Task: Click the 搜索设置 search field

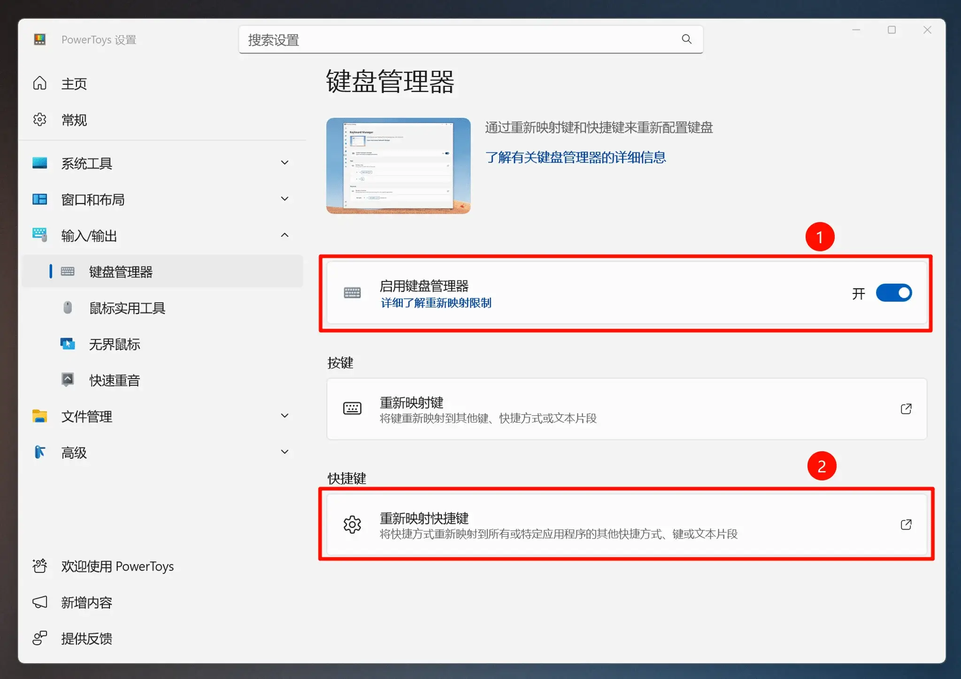Action: 471,39
